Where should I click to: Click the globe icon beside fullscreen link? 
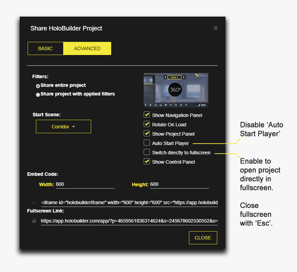(x=34, y=221)
